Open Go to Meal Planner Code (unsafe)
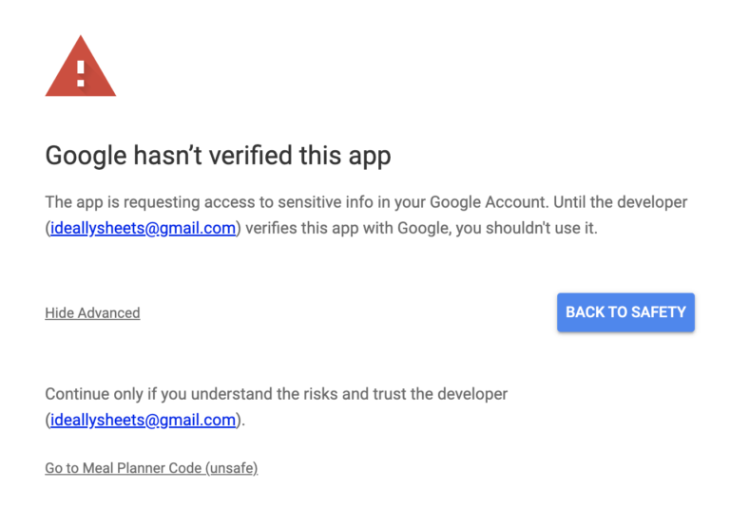This screenshot has width=730, height=507. [x=151, y=468]
